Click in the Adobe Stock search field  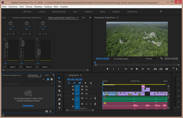27,84
